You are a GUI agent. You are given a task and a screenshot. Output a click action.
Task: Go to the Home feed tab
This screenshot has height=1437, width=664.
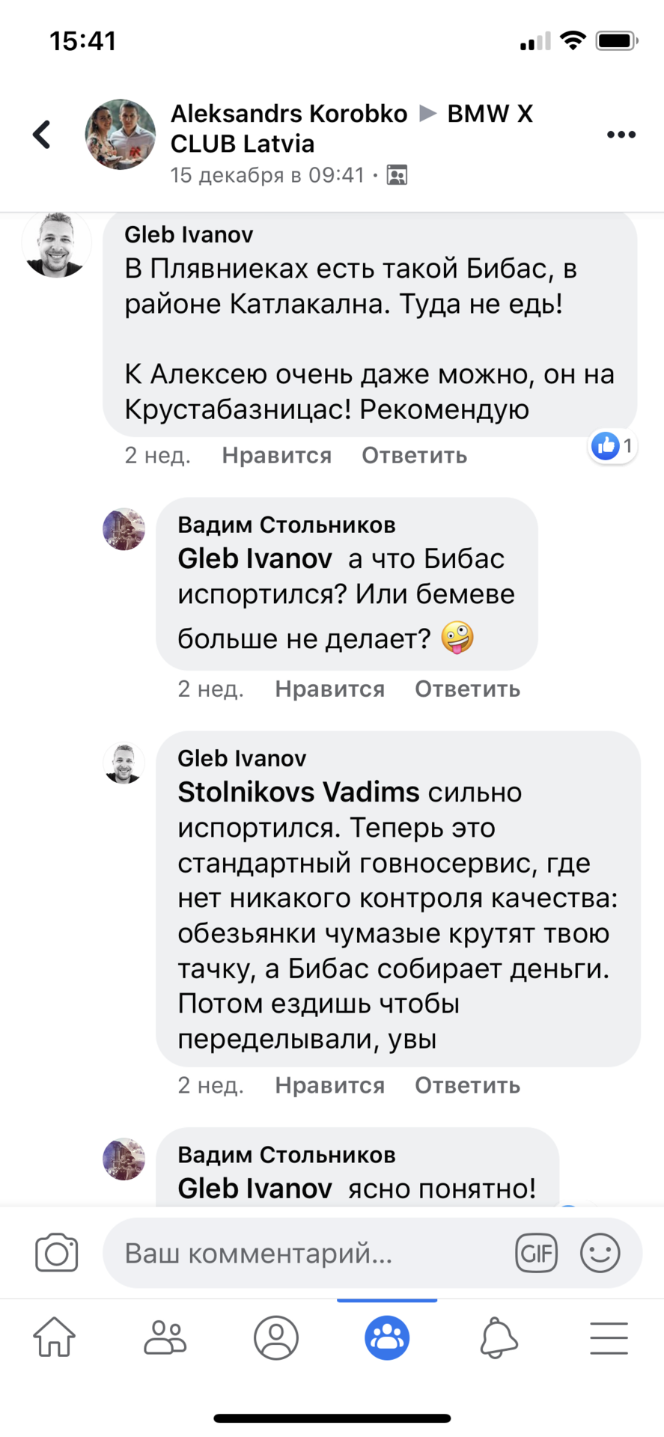pyautogui.click(x=55, y=1338)
